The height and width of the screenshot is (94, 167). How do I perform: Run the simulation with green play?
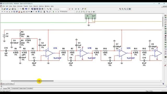click(53, 12)
